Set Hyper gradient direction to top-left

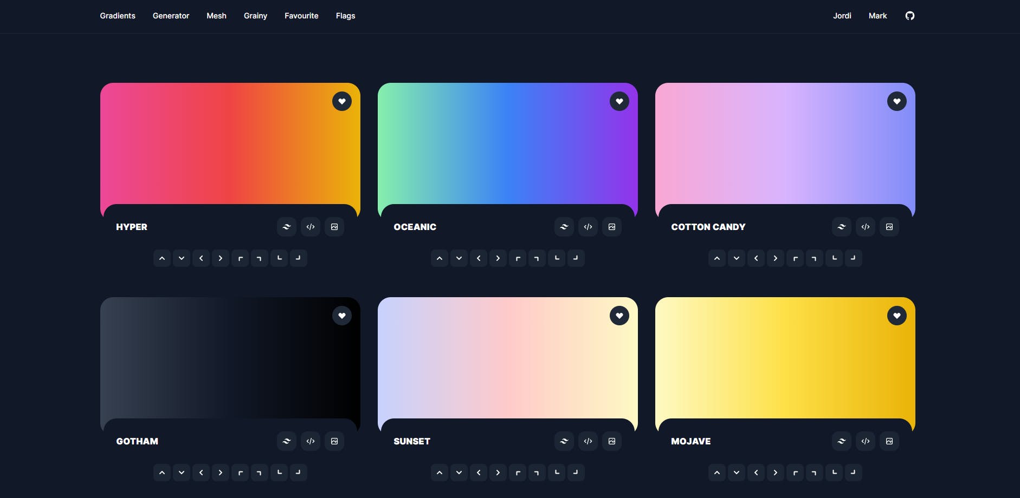coord(240,258)
